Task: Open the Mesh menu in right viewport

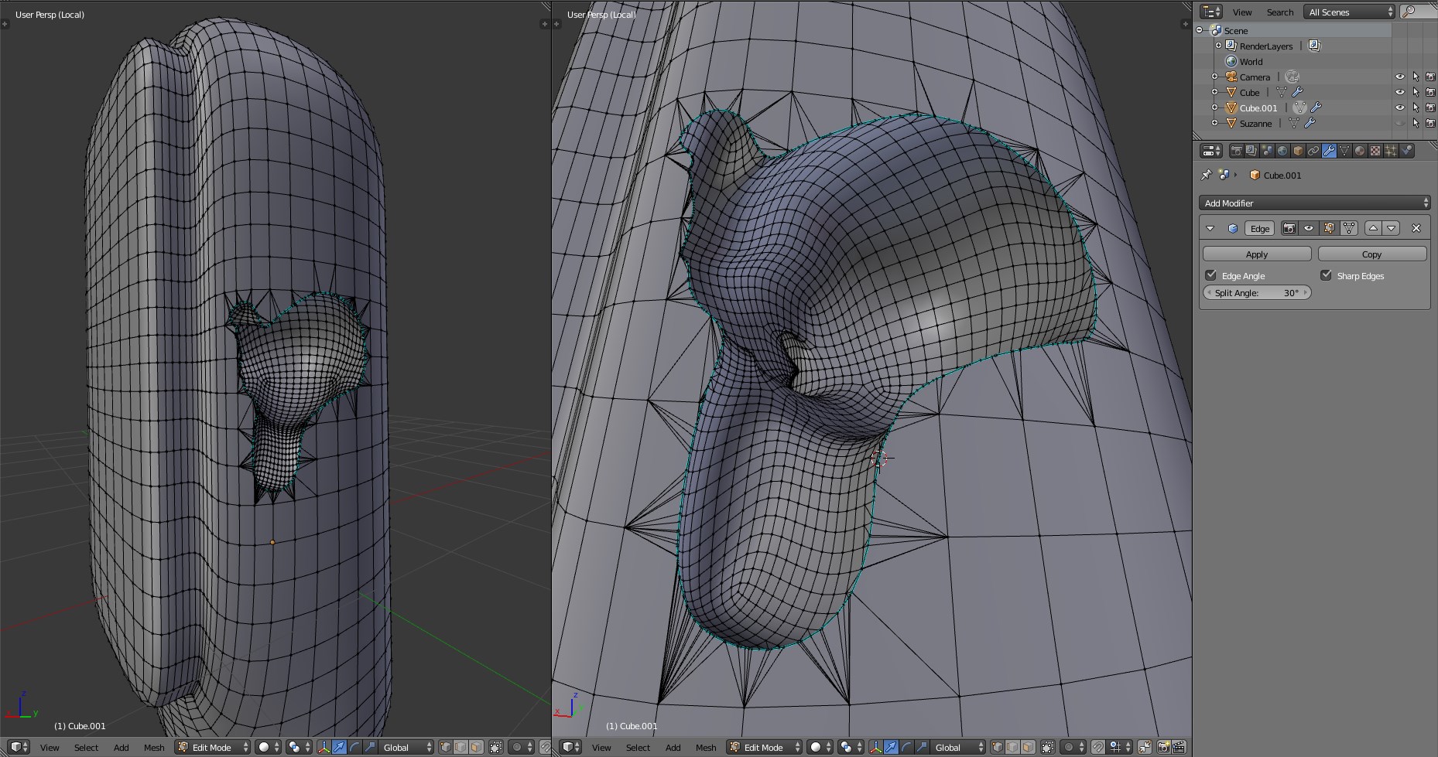Action: [706, 747]
